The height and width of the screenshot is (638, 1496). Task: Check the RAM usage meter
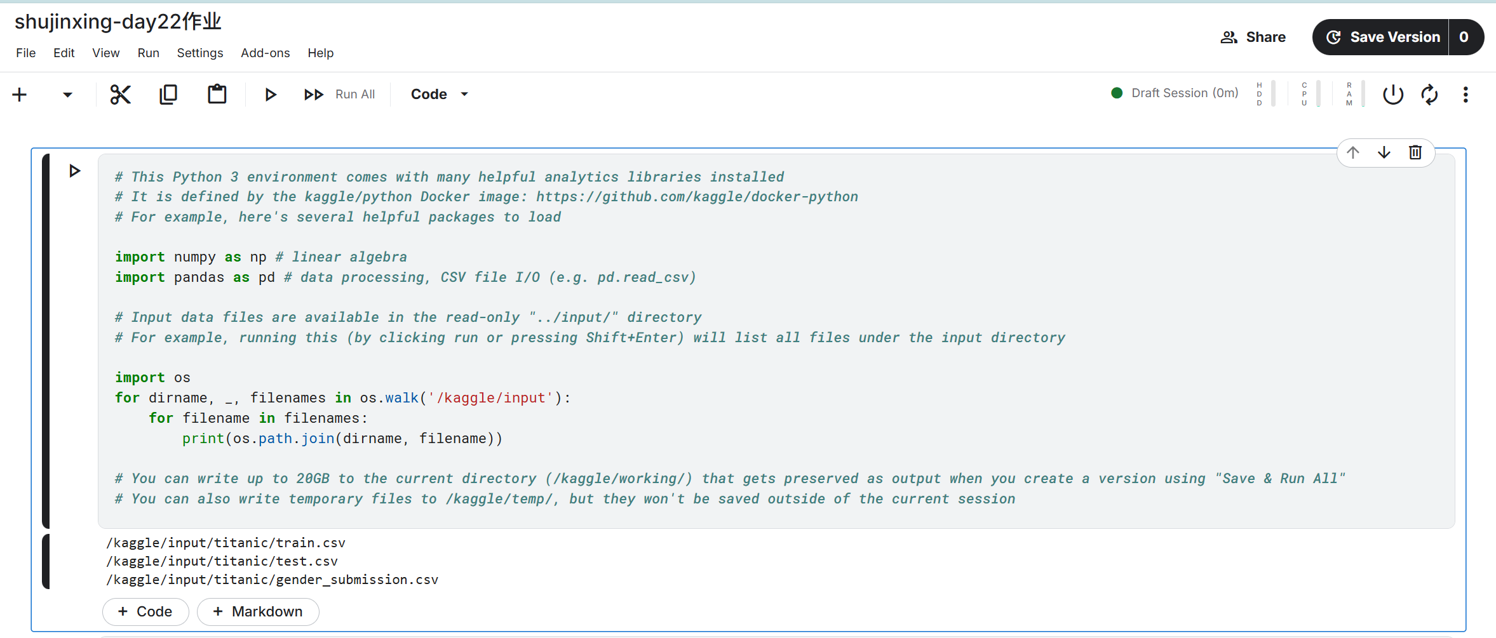click(x=1355, y=94)
